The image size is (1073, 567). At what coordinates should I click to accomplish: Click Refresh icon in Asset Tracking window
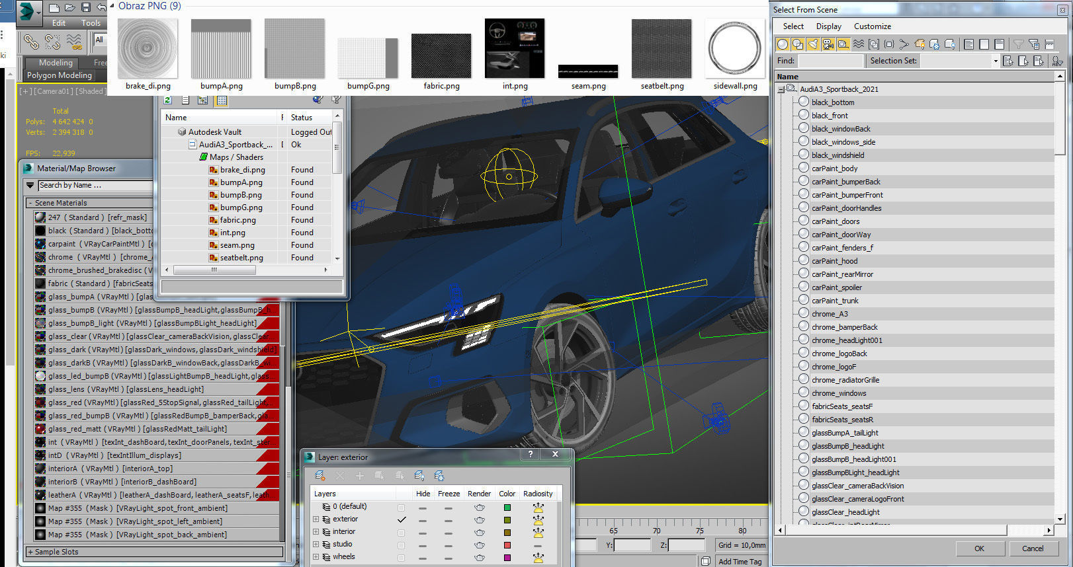168,100
